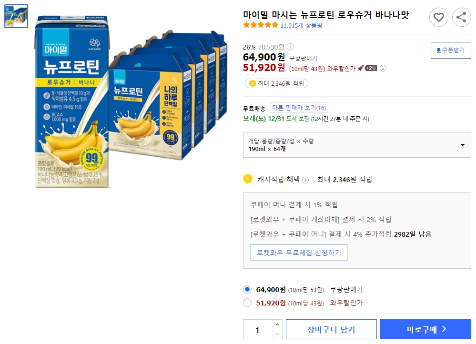Open info tooltip beside the 와우할인가 discount price
Viewport: 476px width, 344px height.
384,68
